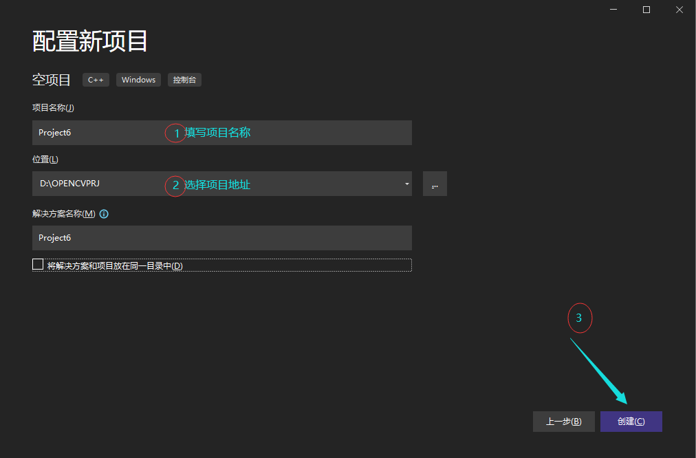Click the browse (...) button to choose a folder
The width and height of the screenshot is (696, 458).
click(435, 184)
